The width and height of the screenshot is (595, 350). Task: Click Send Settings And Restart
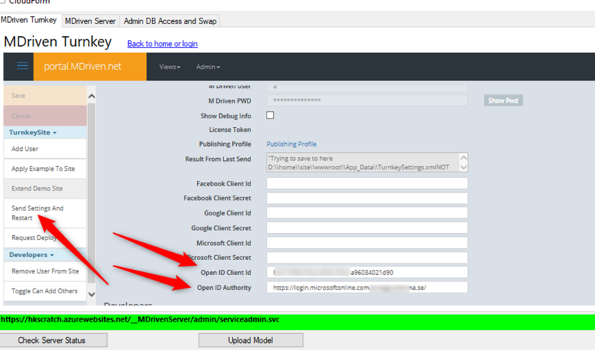45,213
